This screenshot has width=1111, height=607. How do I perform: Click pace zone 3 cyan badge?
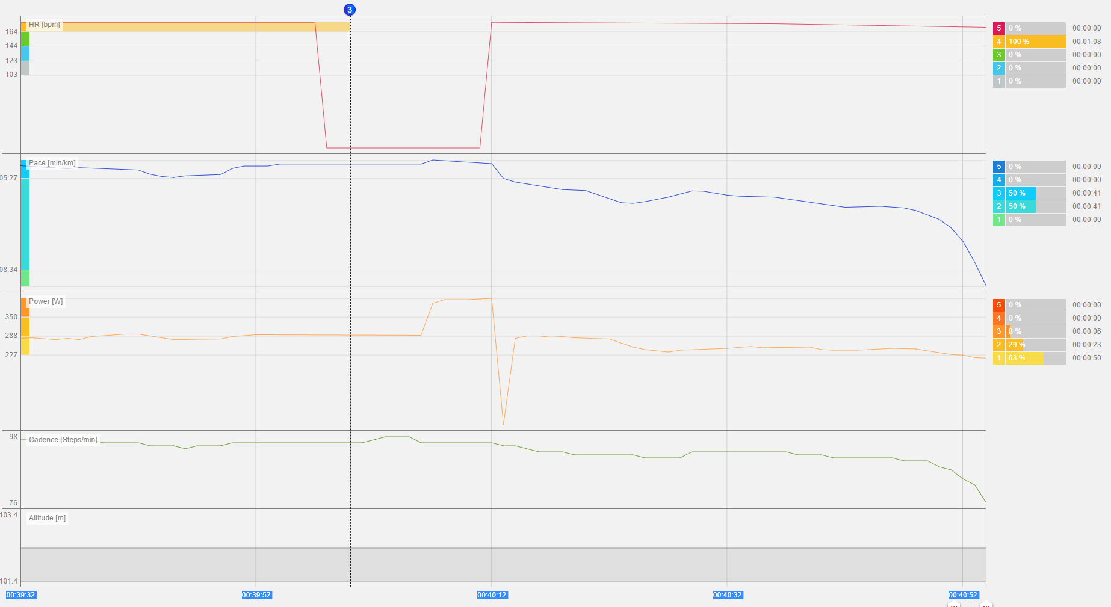(998, 193)
